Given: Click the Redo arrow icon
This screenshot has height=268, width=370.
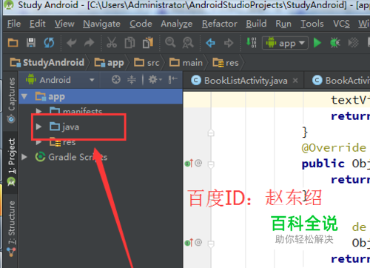Looking at the screenshot, I should point(89,43).
